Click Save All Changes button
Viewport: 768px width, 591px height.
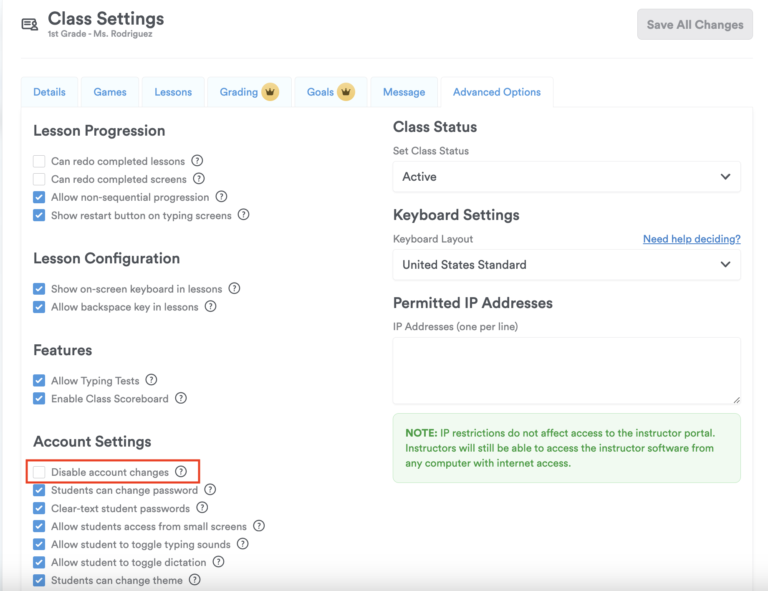(695, 25)
